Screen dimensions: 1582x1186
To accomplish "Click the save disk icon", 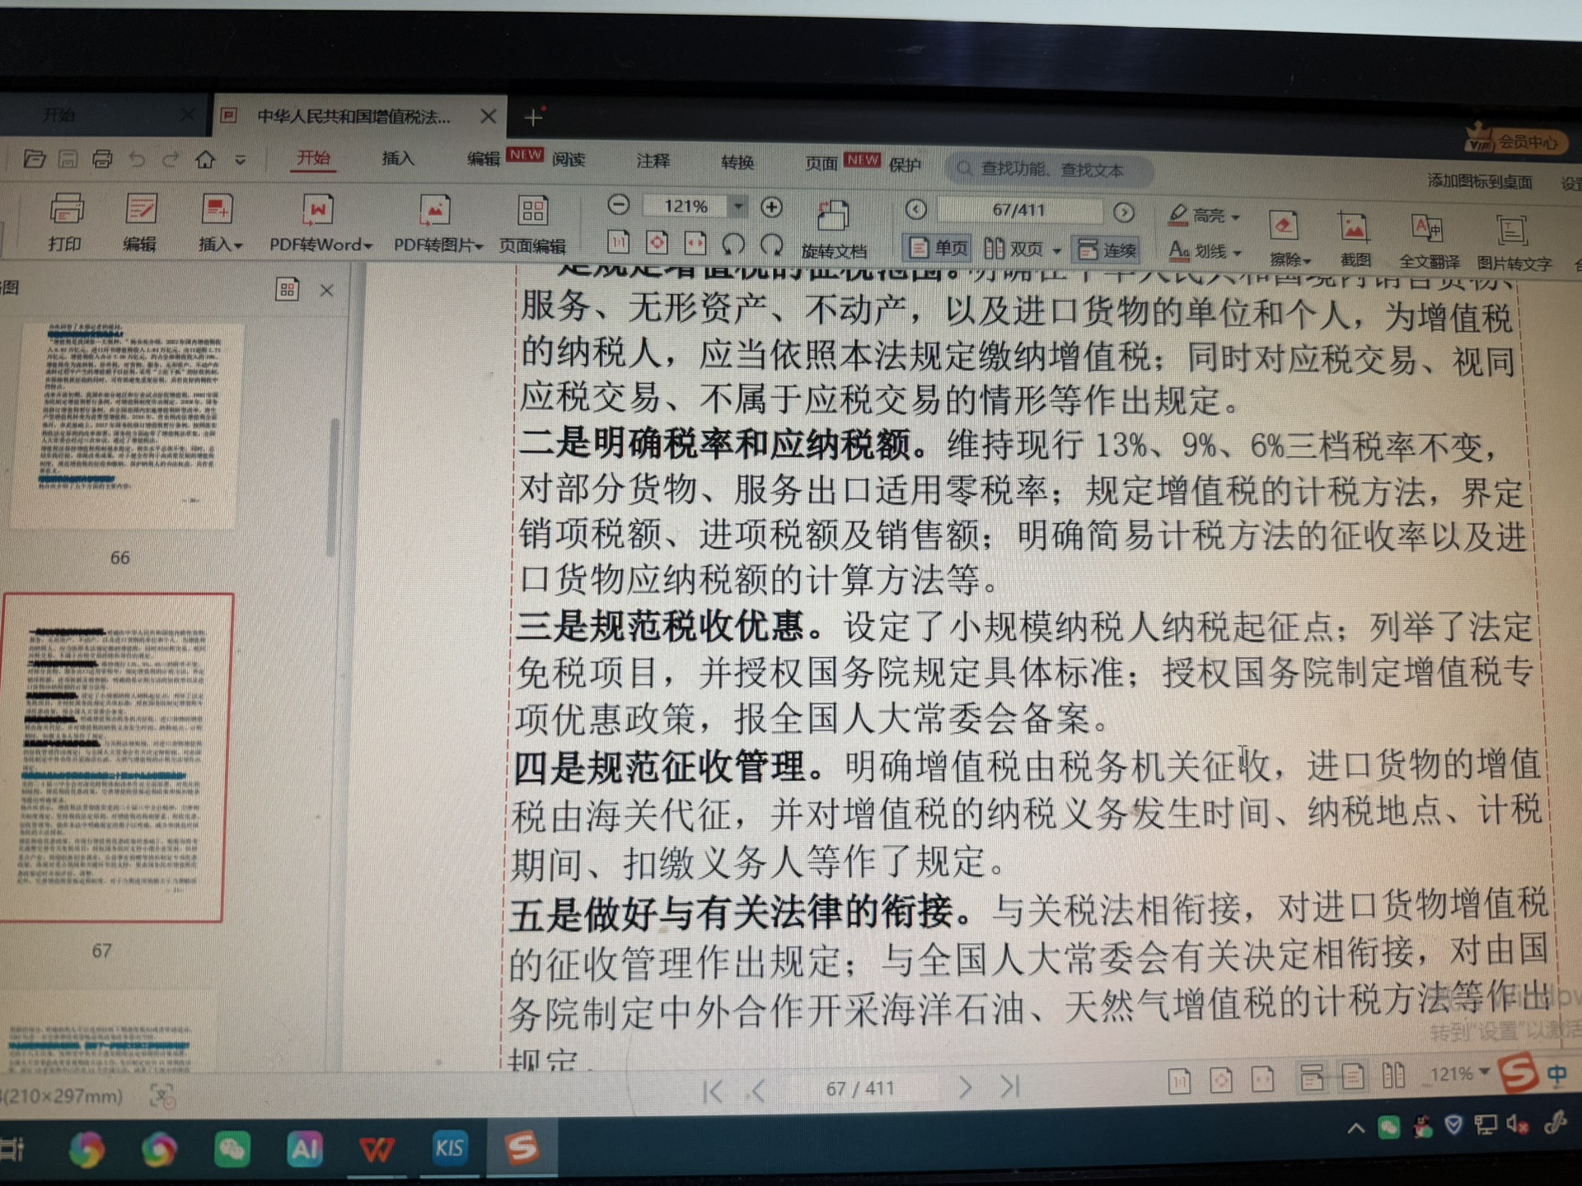I will (x=68, y=159).
